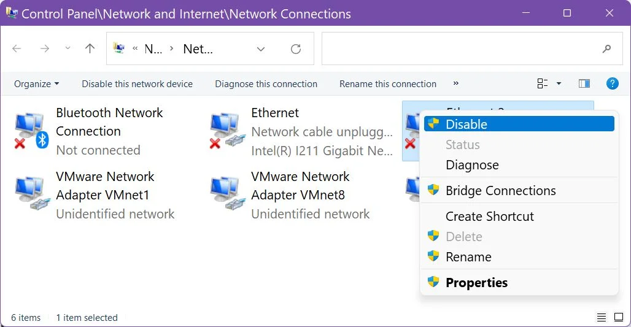
Task: Minimize the Network Connections window
Action: pos(525,13)
